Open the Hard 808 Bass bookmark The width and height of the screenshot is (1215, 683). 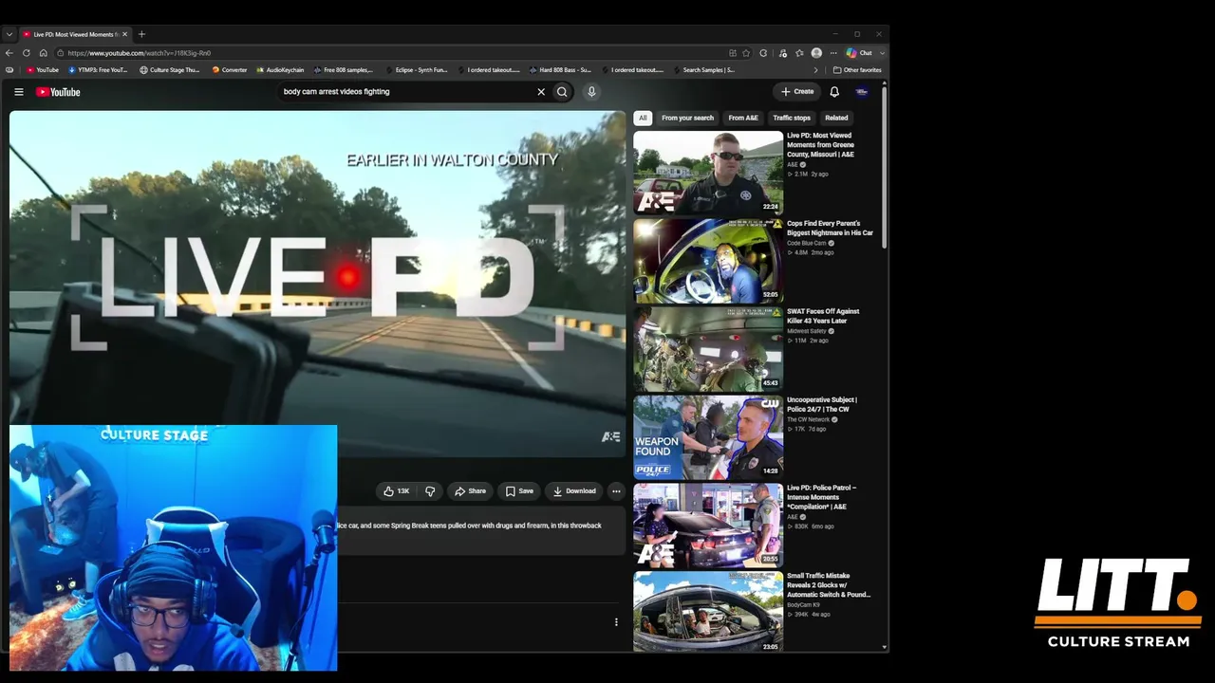560,70
